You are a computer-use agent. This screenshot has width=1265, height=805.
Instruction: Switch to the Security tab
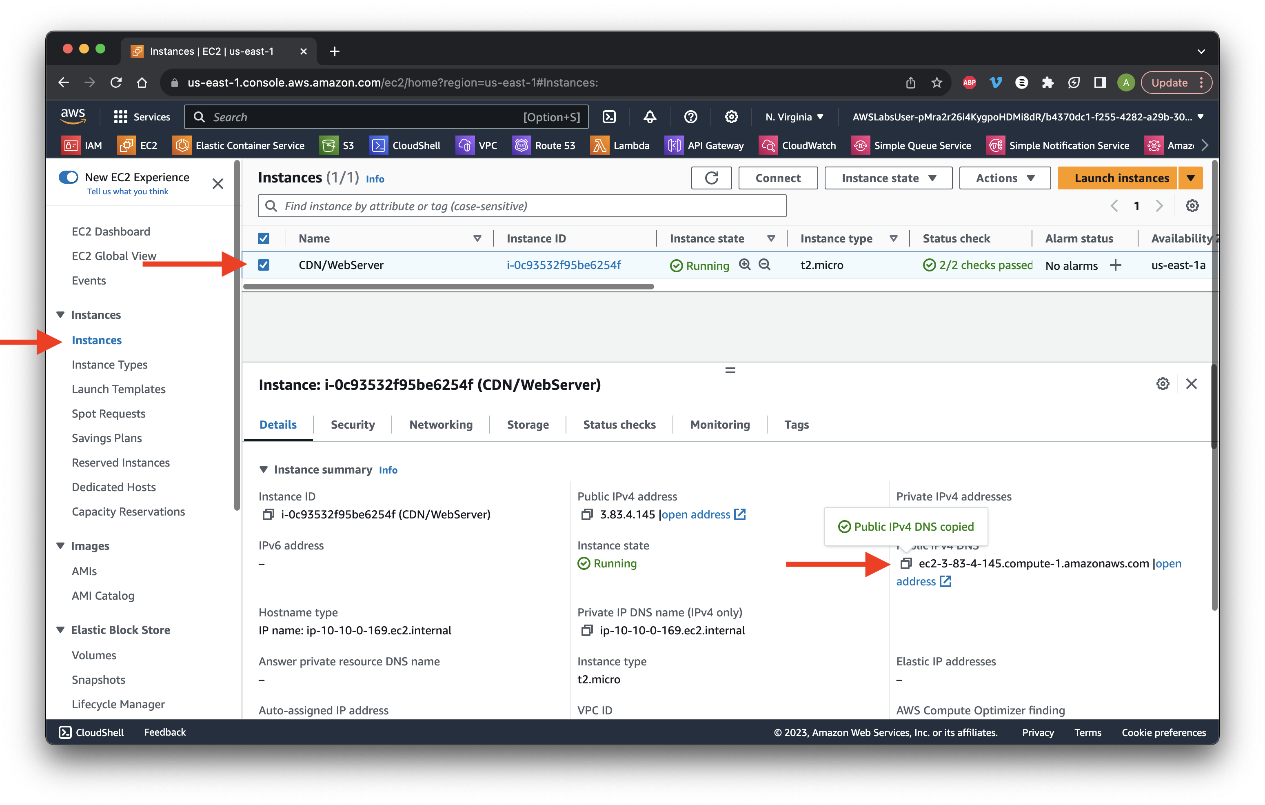(x=353, y=425)
